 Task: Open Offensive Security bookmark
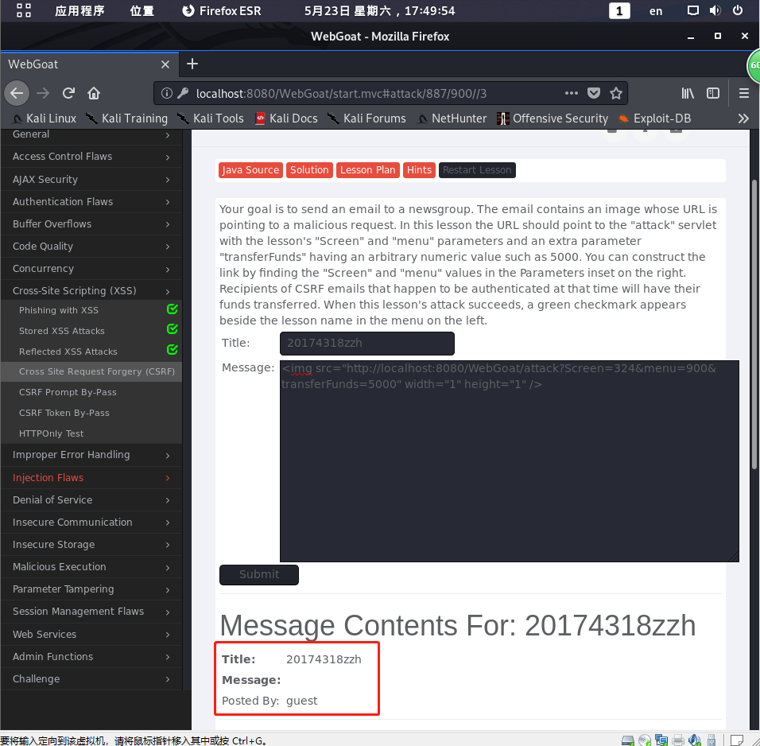(553, 119)
